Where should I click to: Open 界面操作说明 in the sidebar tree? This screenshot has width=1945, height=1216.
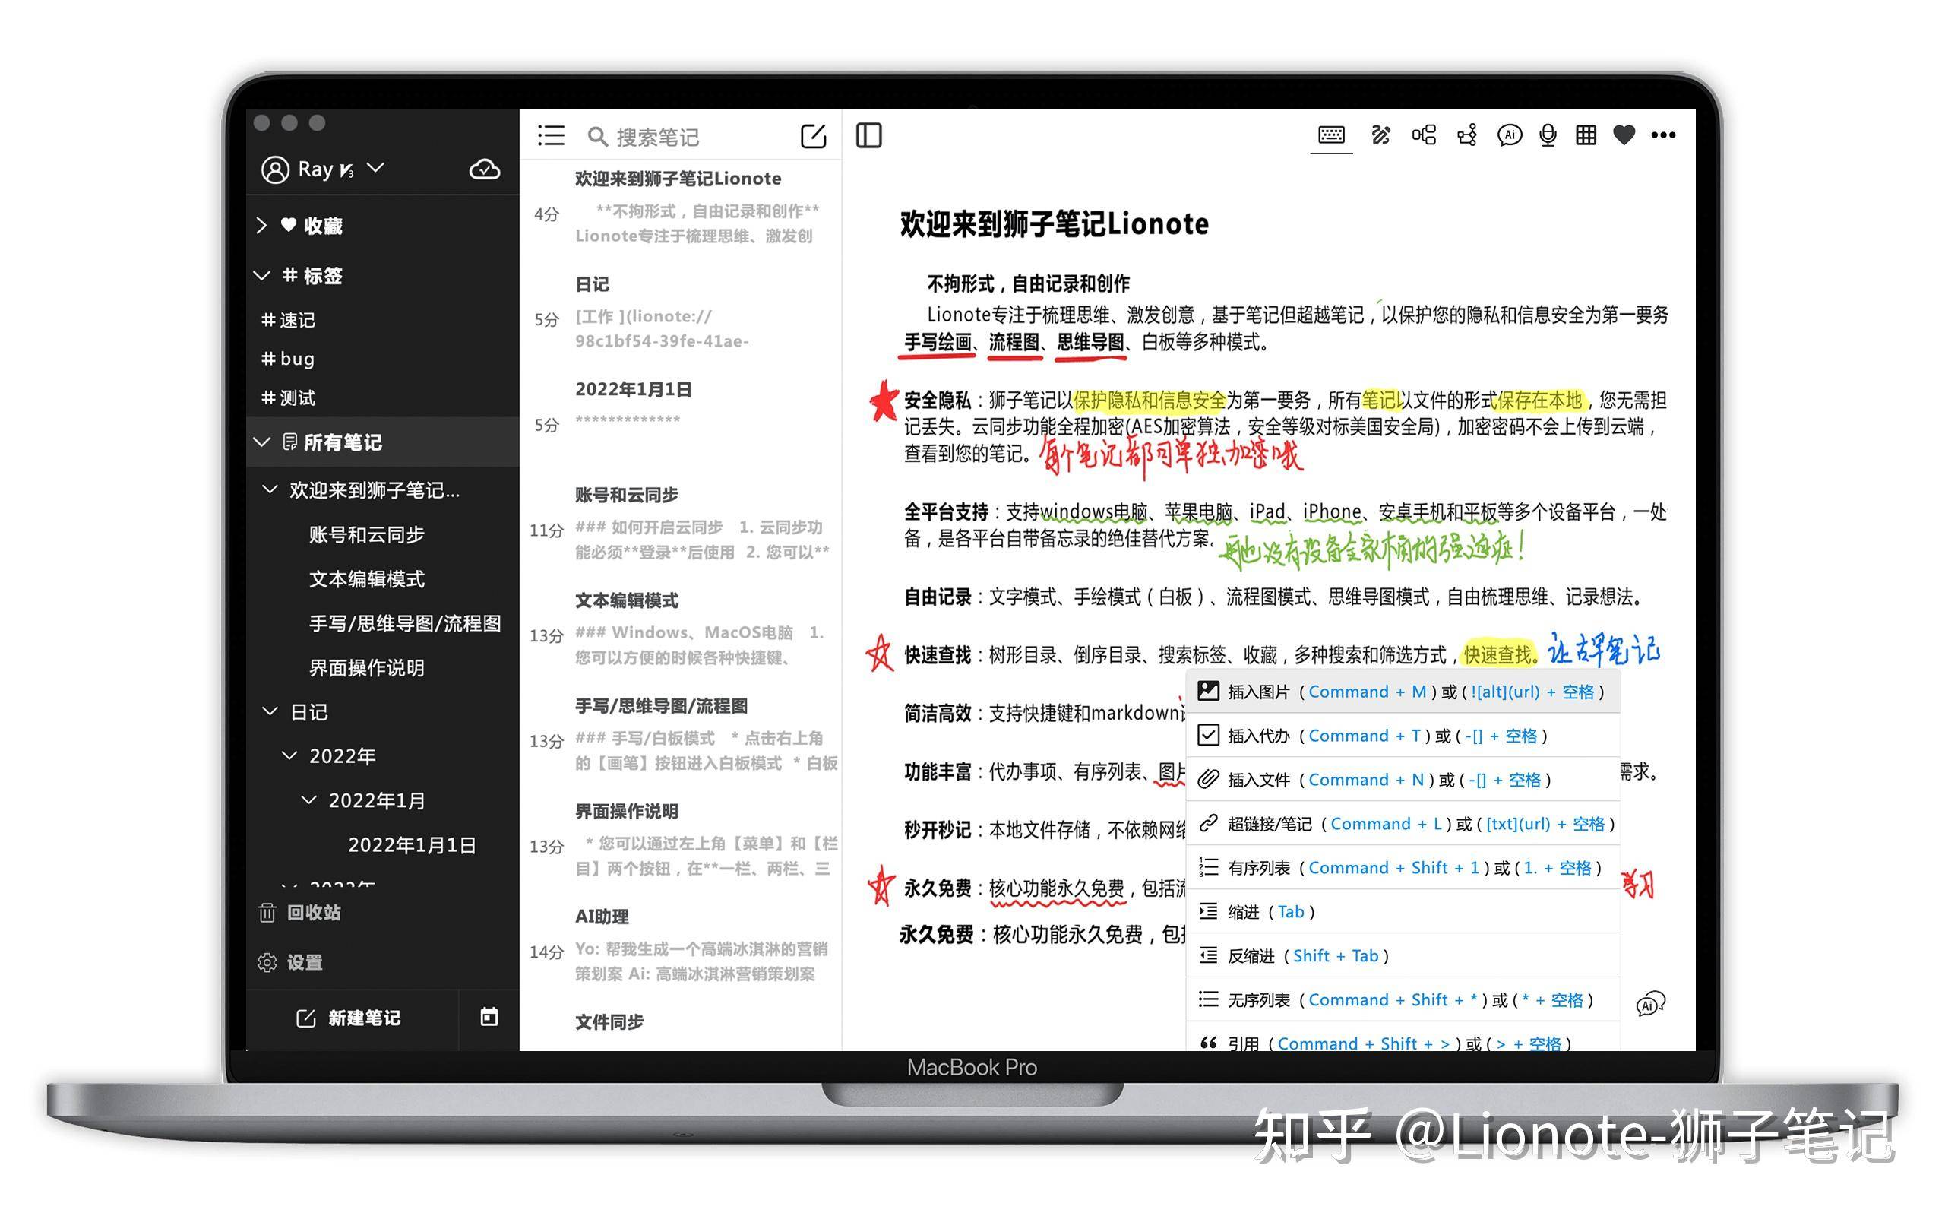click(x=366, y=667)
